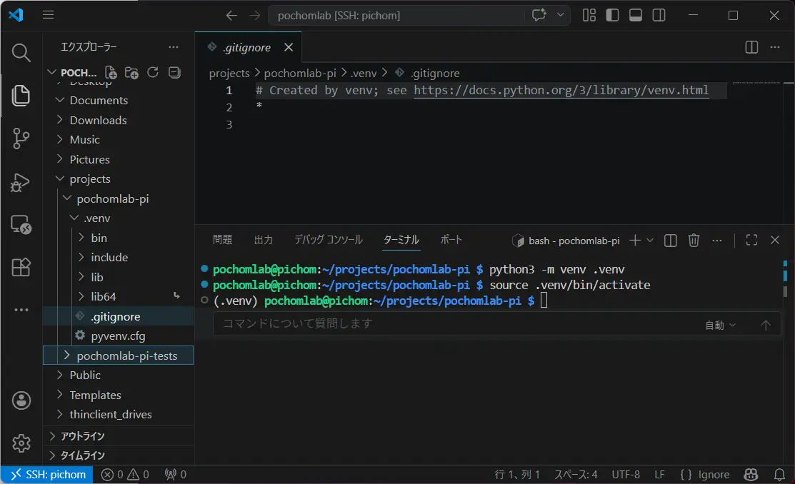Open the 自動 mode dropdown
The image size is (795, 484).
pyautogui.click(x=720, y=325)
